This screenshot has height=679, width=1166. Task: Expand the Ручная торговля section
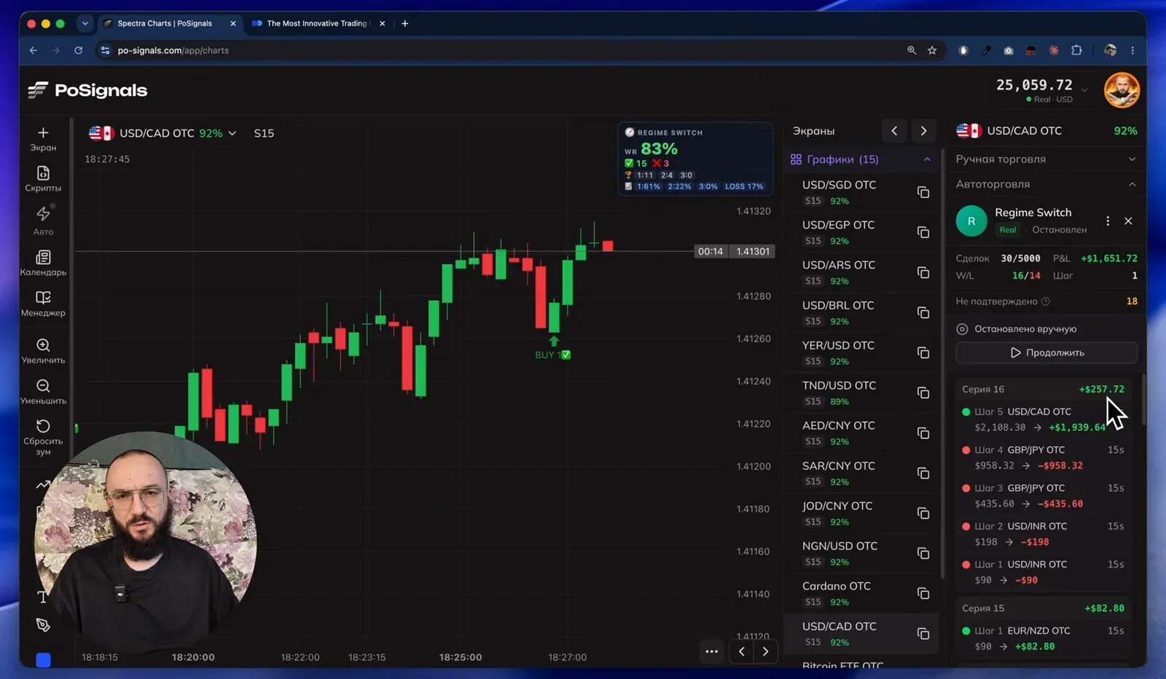click(x=1045, y=159)
